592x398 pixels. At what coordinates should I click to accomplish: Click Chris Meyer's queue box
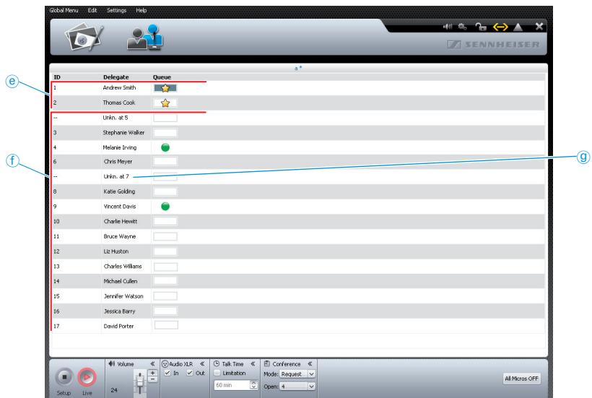click(165, 162)
